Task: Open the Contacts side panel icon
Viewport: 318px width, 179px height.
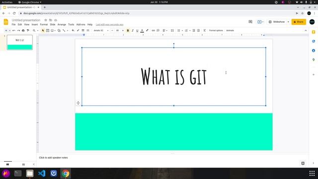Action: [314, 51]
